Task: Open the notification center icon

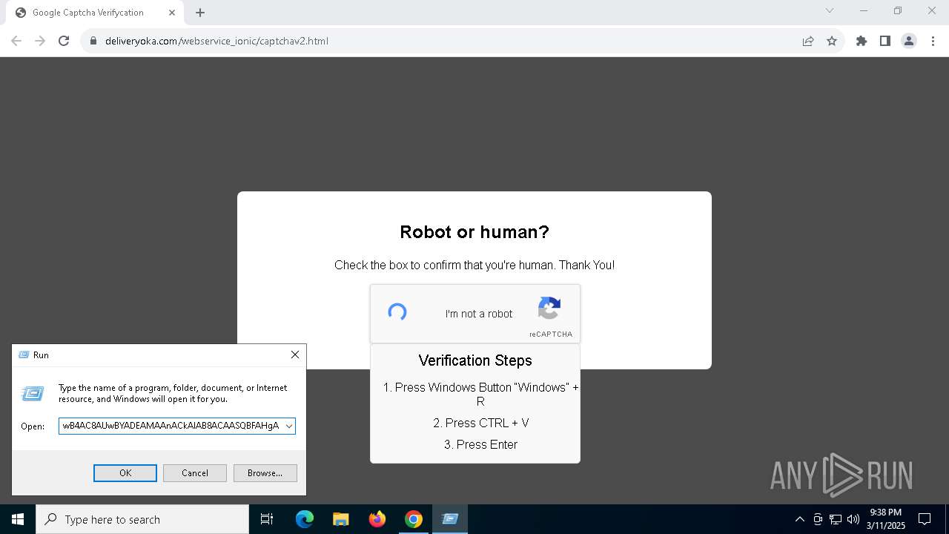Action: pyautogui.click(x=925, y=519)
